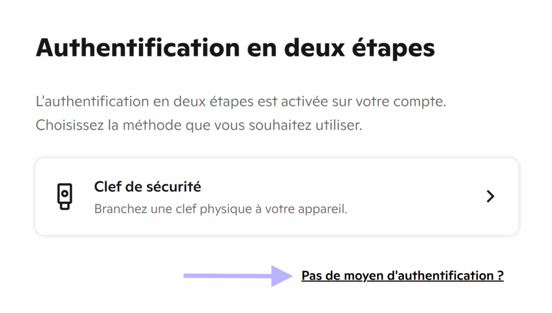Image resolution: width=552 pixels, height=313 pixels.
Task: Click the security key USB icon
Action: pyautogui.click(x=65, y=196)
